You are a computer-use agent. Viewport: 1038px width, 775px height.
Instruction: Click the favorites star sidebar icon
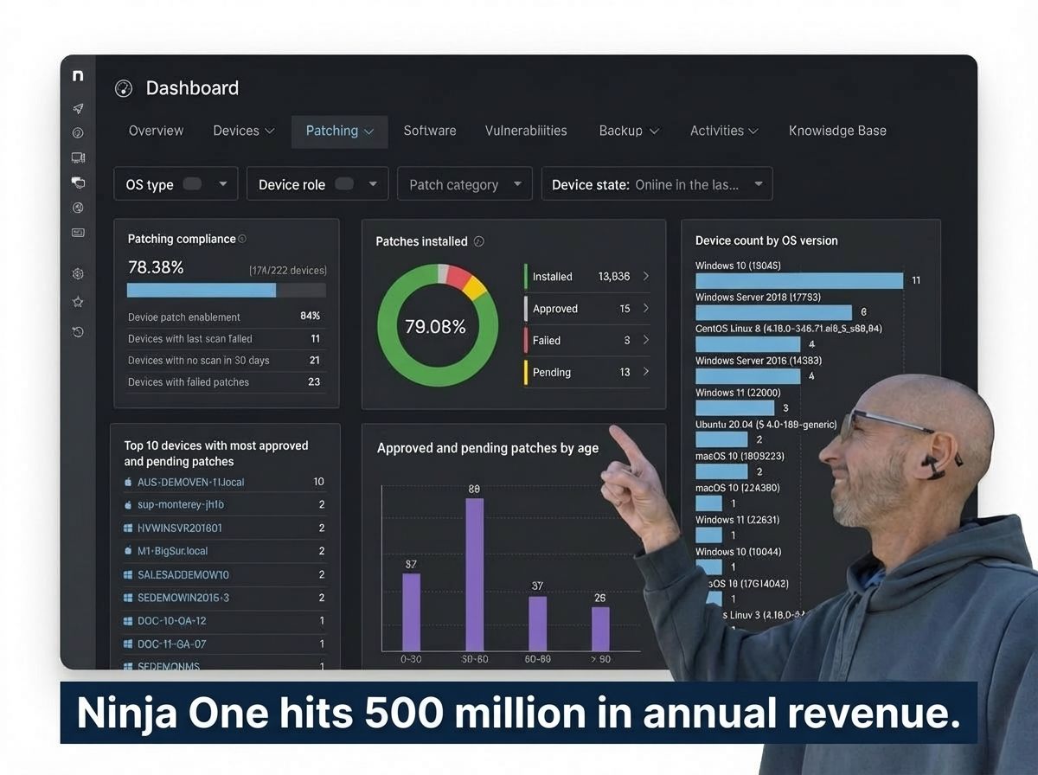pos(78,302)
